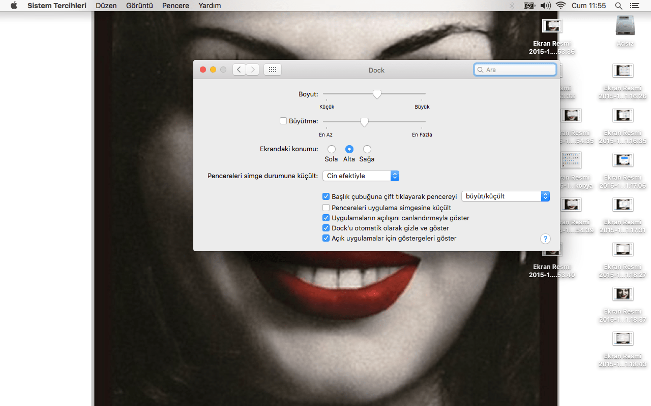Click the back navigation button

tap(239, 70)
